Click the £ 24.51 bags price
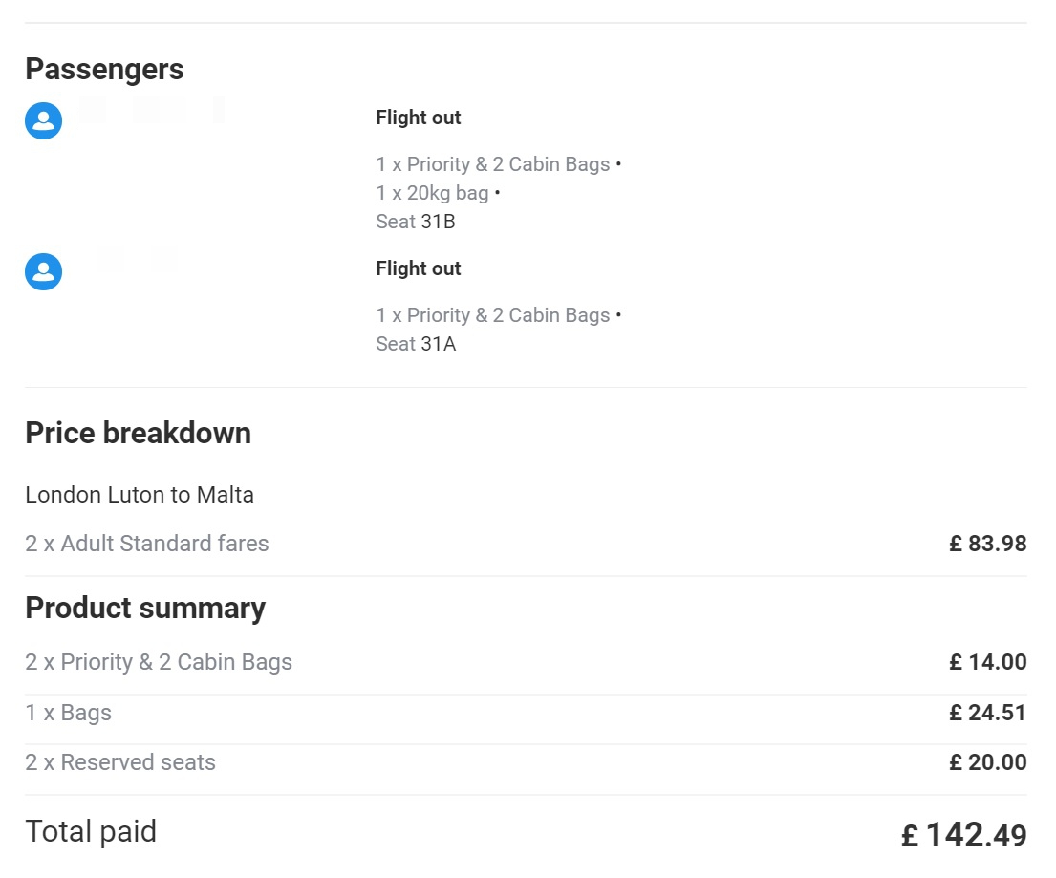This screenshot has height=878, width=1056. coord(988,713)
